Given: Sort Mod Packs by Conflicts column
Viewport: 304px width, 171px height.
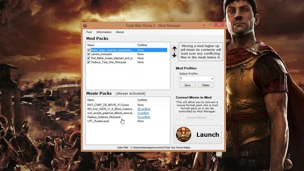Looking at the screenshot, I should coord(142,45).
